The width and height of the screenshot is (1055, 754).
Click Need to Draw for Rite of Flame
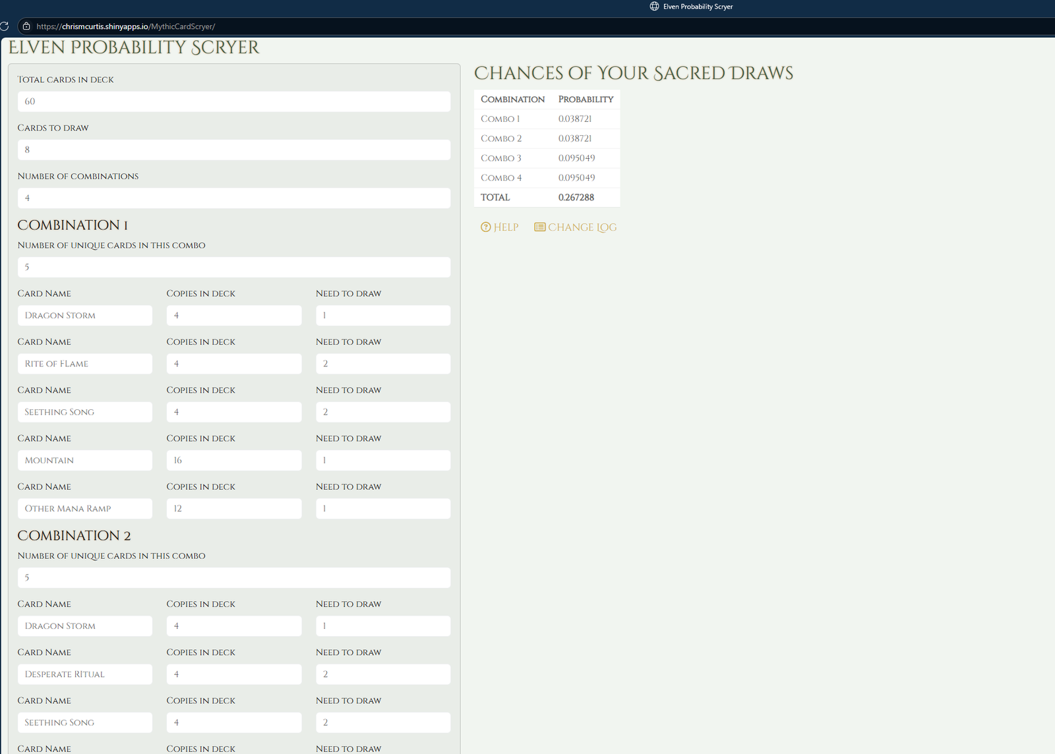pos(383,364)
